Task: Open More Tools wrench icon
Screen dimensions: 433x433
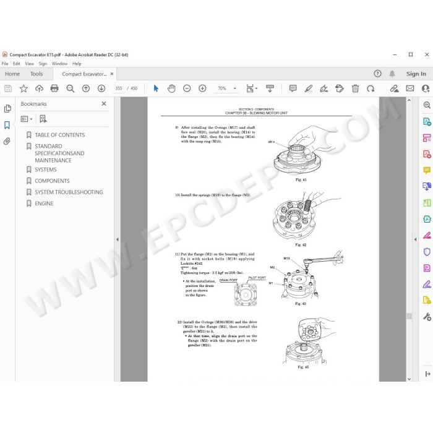Action: pos(427,317)
